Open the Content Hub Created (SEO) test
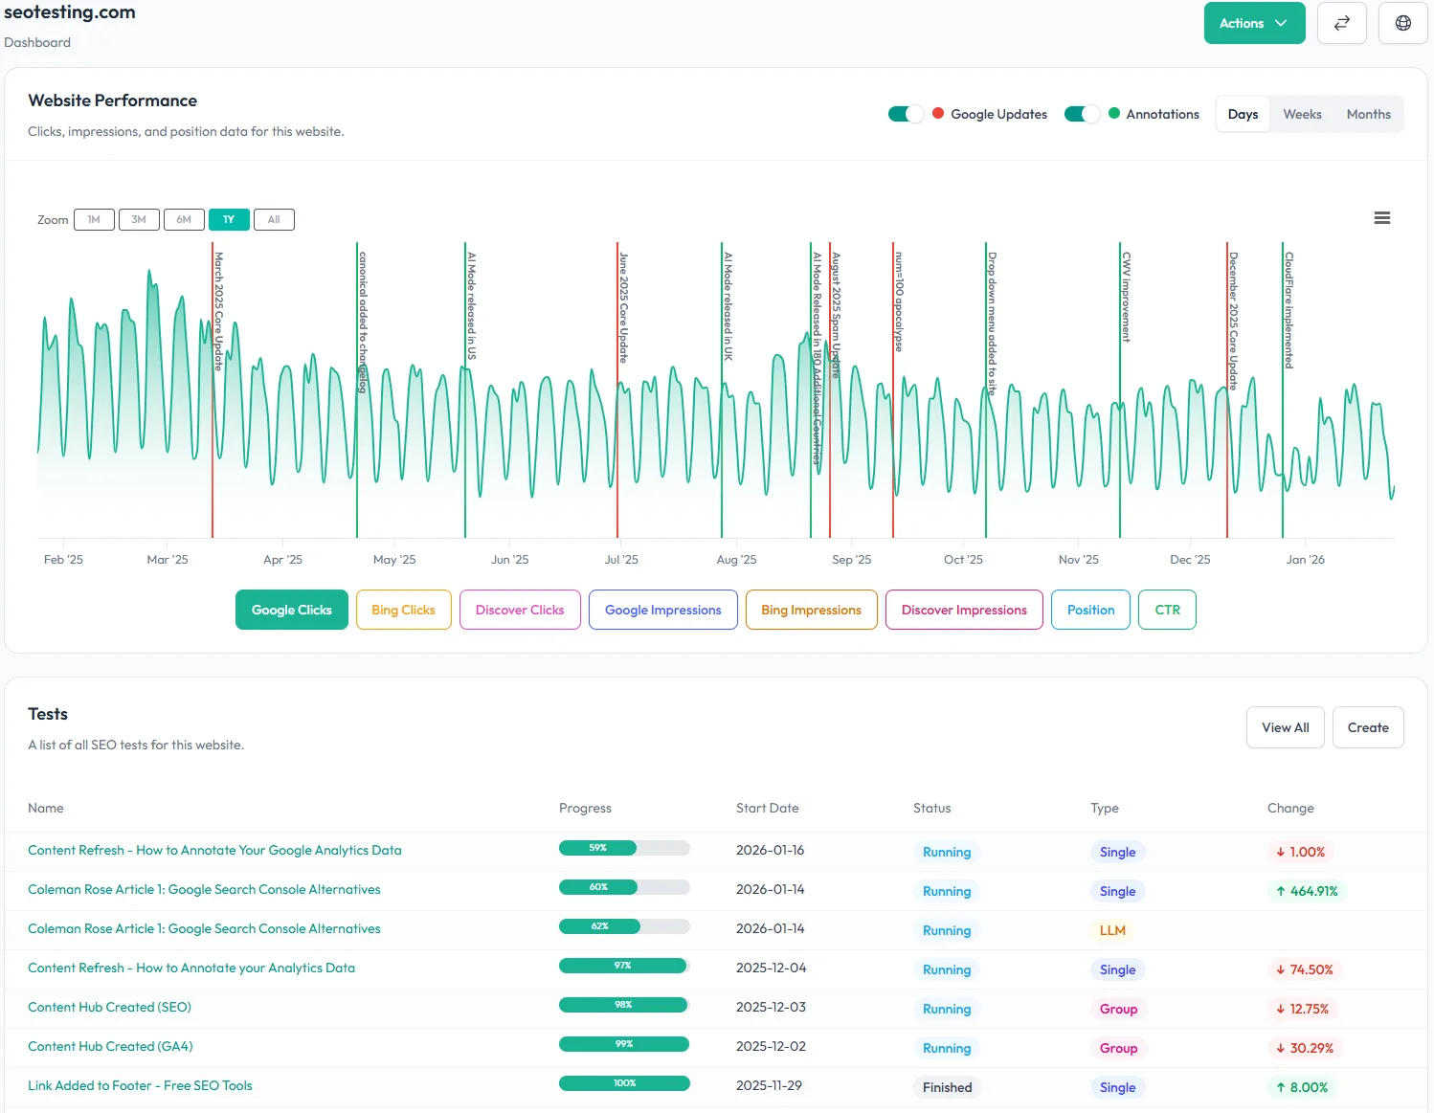Image resolution: width=1434 pixels, height=1113 pixels. 109,1007
